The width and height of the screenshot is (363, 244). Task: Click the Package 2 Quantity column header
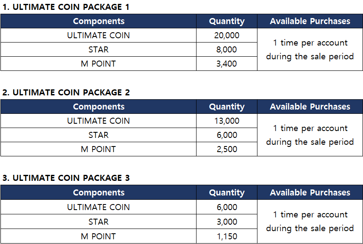click(227, 107)
